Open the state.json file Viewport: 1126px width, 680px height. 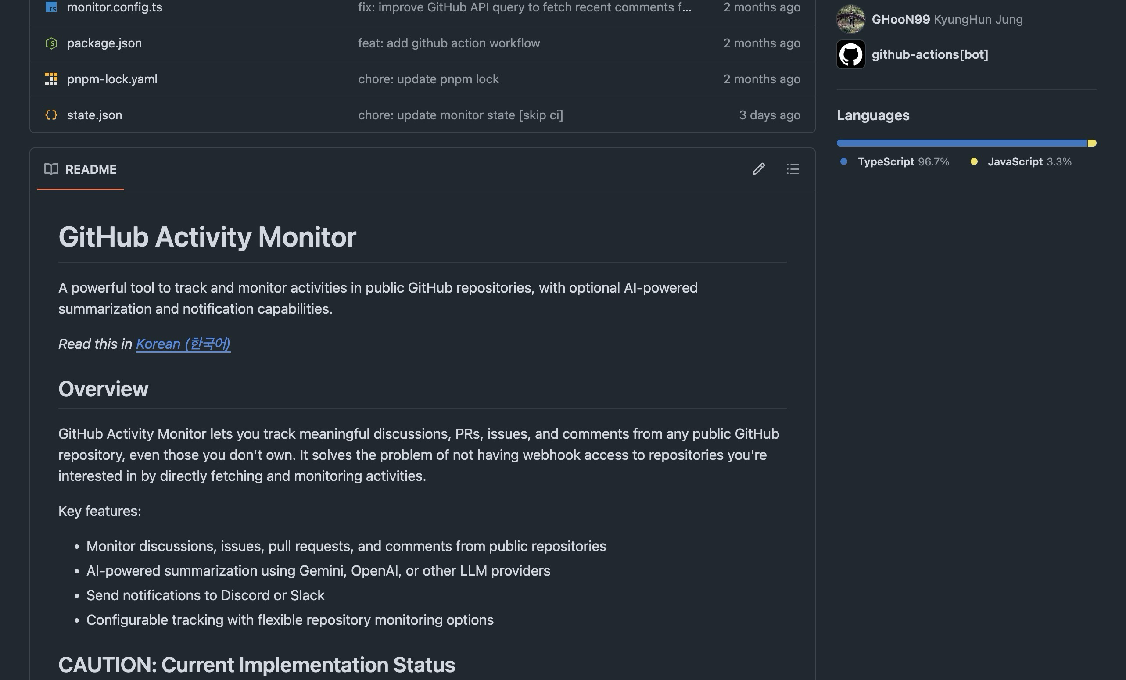(95, 115)
